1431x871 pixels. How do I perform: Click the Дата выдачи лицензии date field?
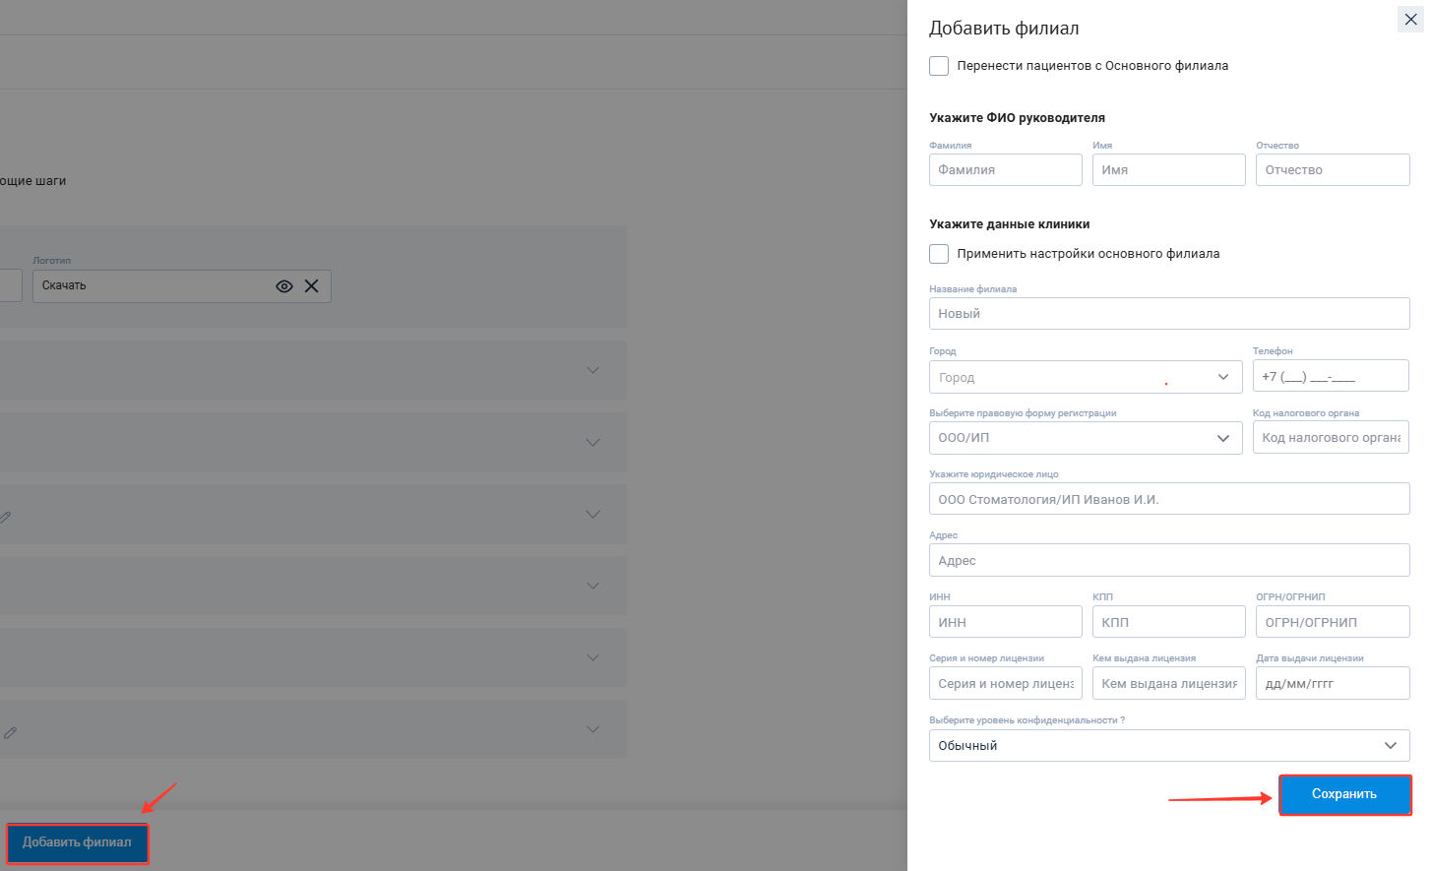click(1332, 684)
